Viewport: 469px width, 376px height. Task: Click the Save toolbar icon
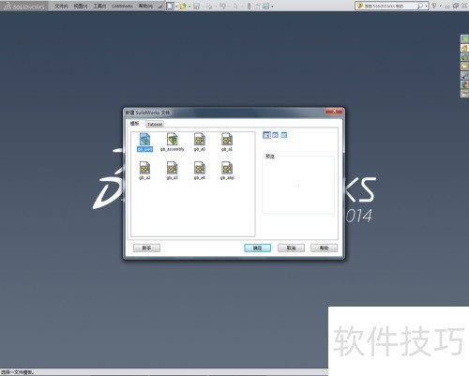tap(196, 6)
